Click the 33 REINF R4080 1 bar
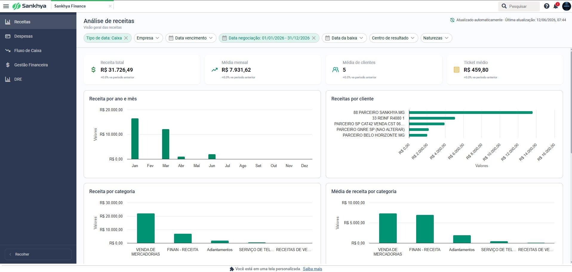The width and height of the screenshot is (572, 272). (x=432, y=118)
